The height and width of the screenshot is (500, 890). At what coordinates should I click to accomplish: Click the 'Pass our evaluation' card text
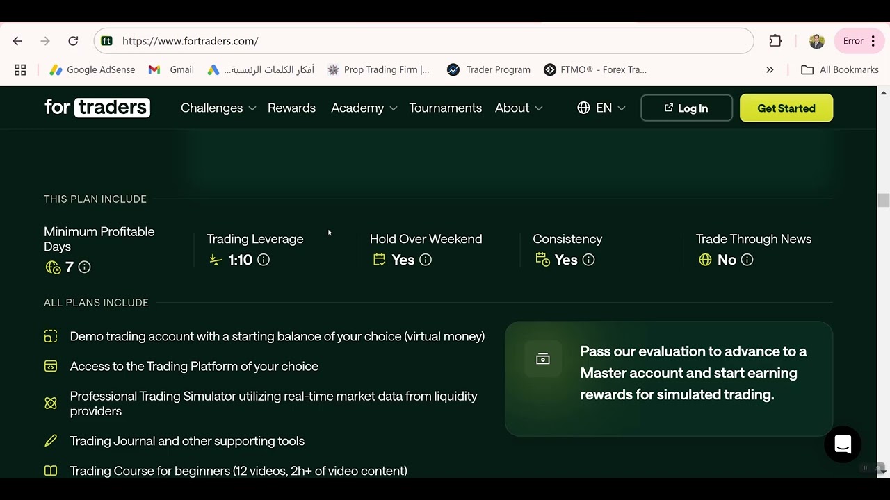coord(693,373)
